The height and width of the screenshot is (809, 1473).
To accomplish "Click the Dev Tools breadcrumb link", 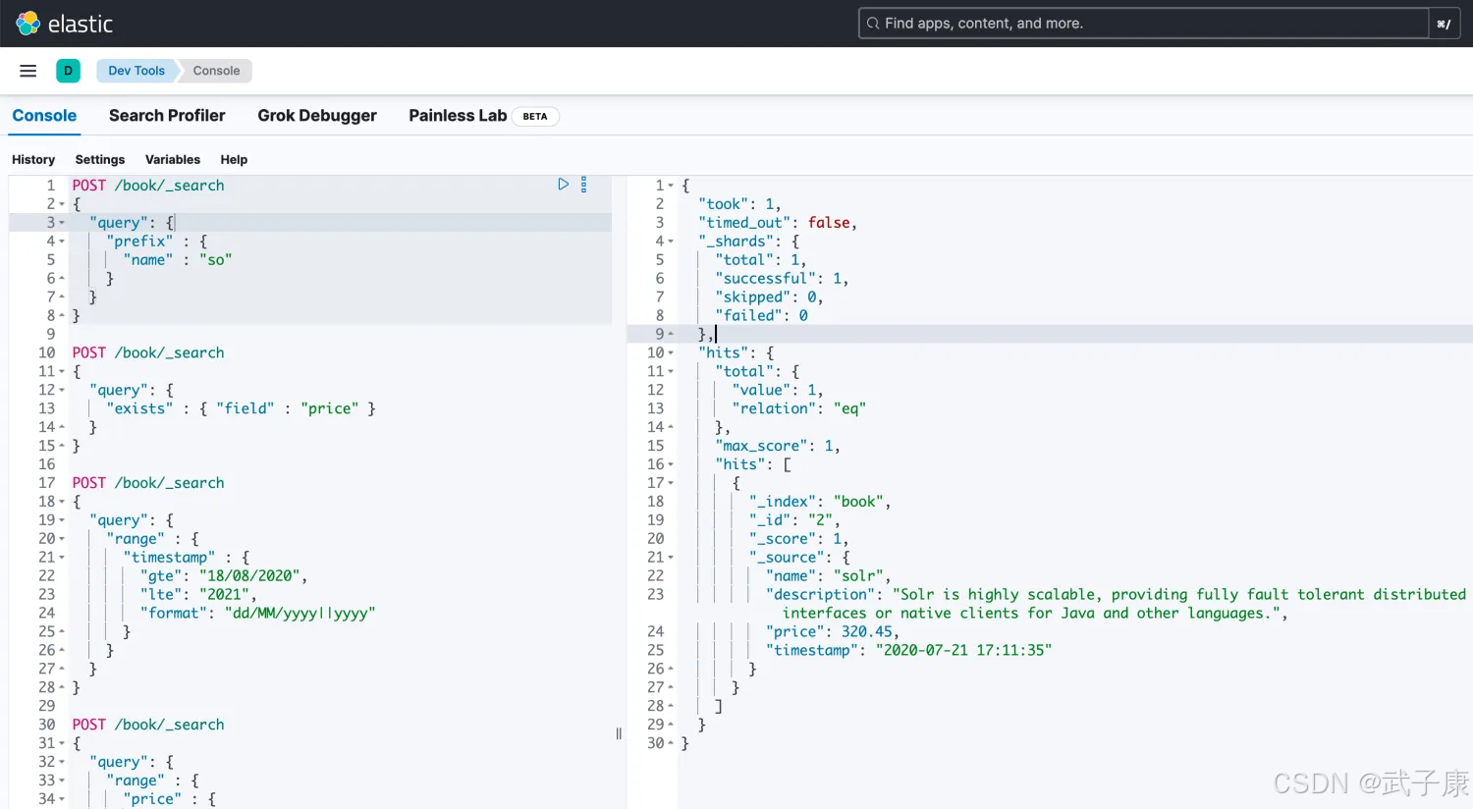I will point(136,71).
